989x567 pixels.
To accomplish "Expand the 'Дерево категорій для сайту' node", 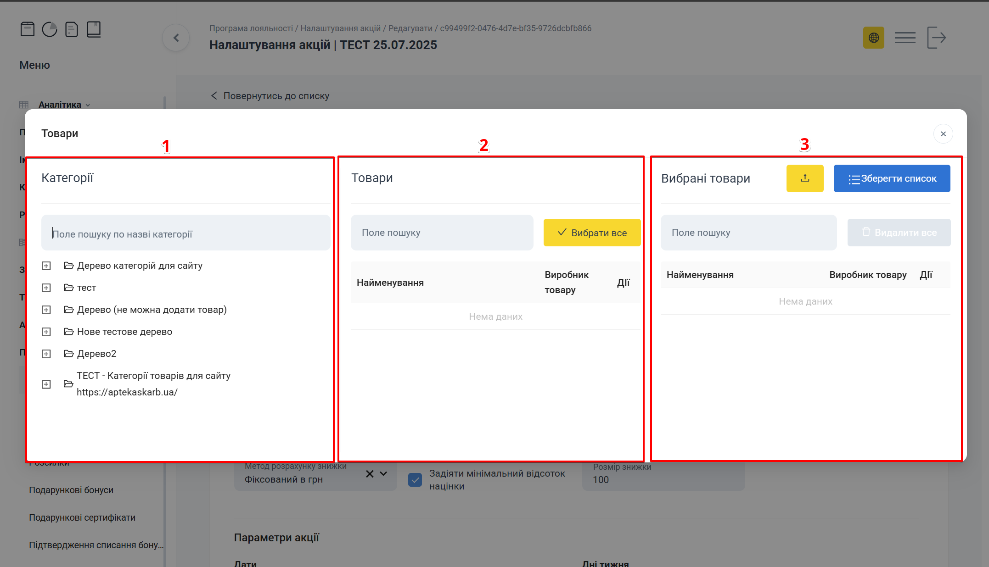I will click(46, 266).
